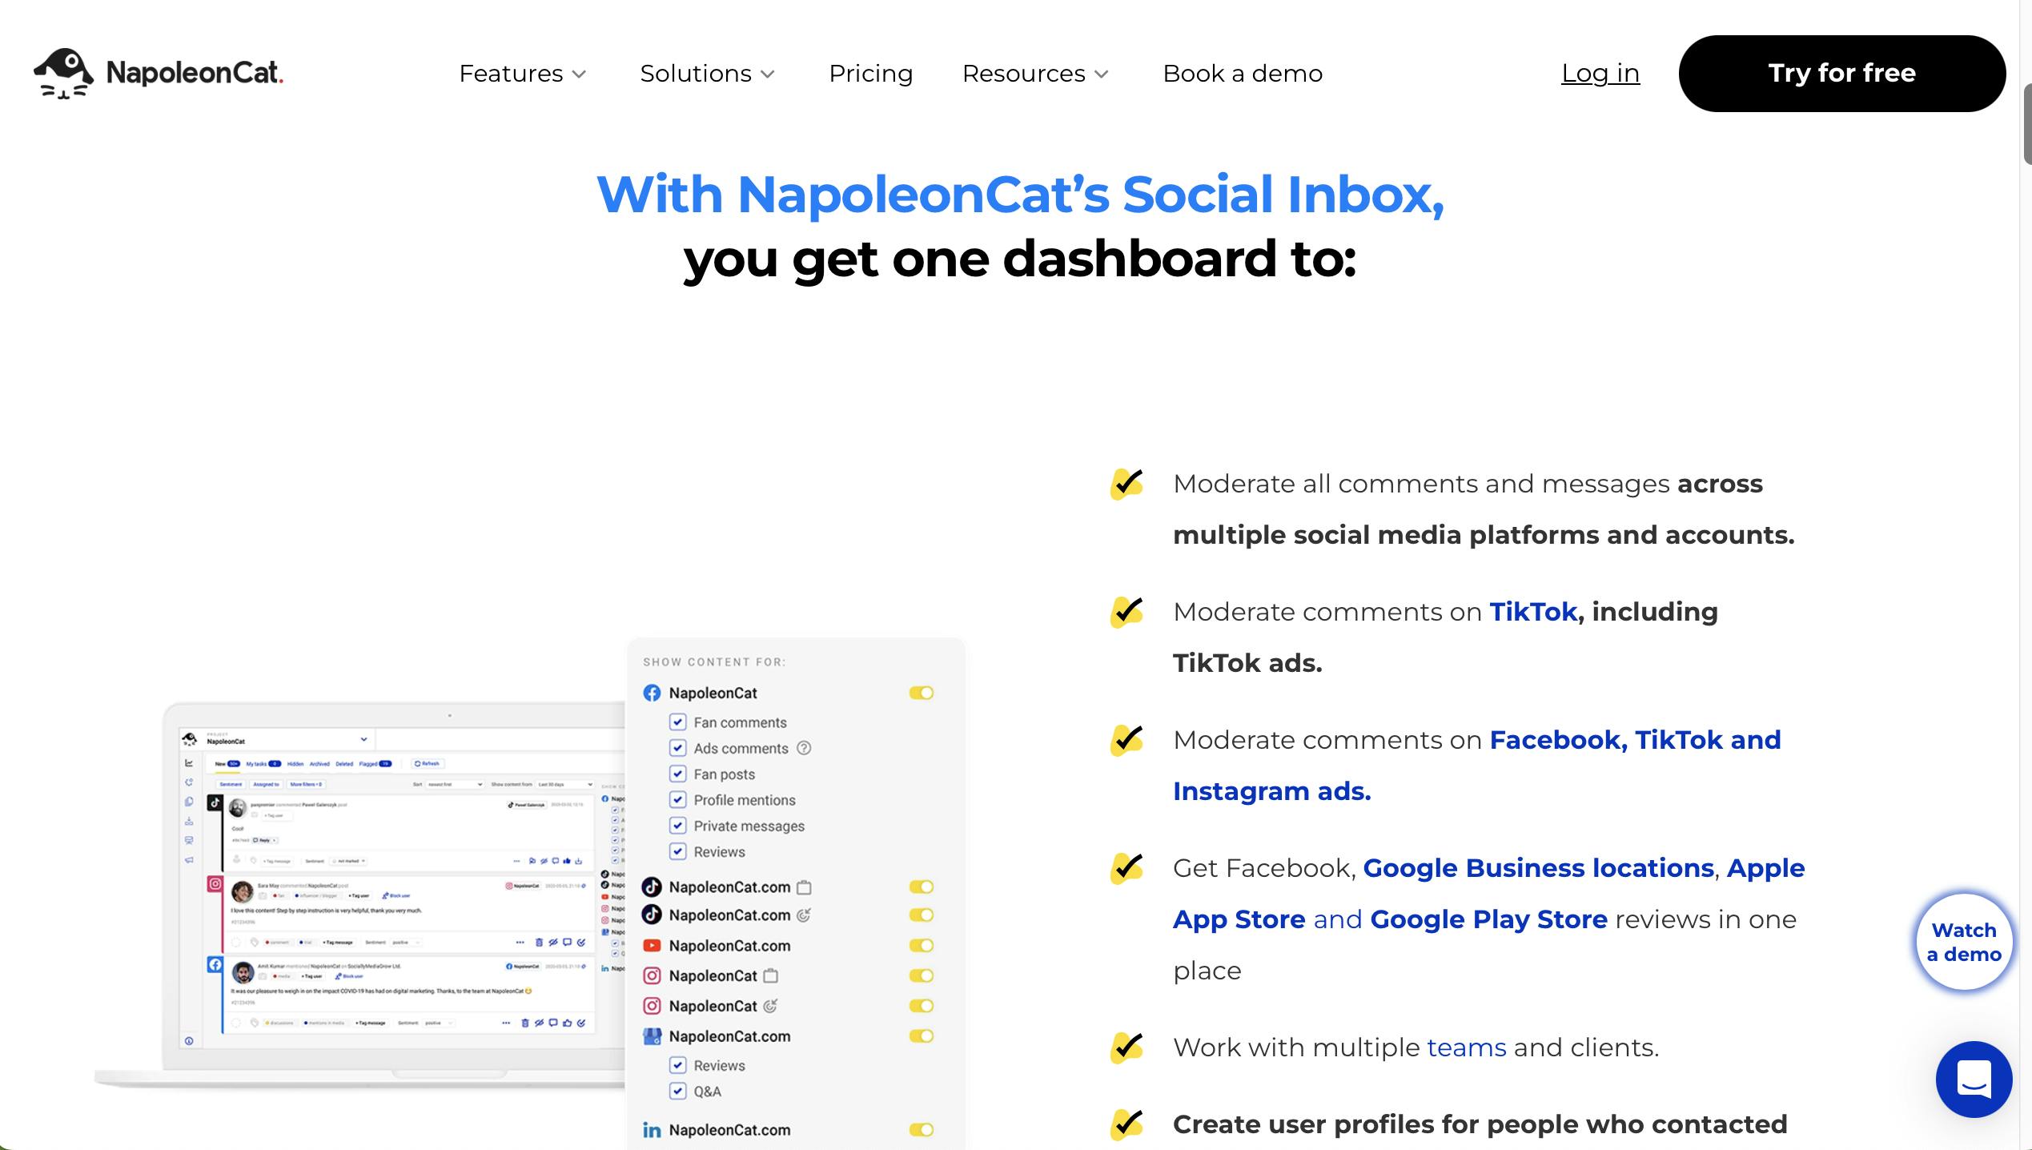This screenshot has width=2032, height=1150.
Task: Open the Pricing page
Action: (871, 73)
